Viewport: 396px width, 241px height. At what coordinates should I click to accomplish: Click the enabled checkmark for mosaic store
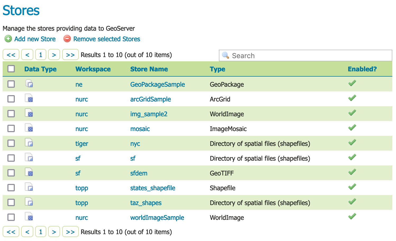click(352, 128)
